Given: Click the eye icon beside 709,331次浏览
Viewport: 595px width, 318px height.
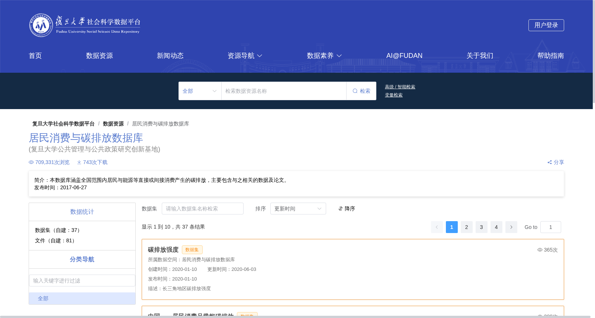Looking at the screenshot, I should tap(31, 162).
